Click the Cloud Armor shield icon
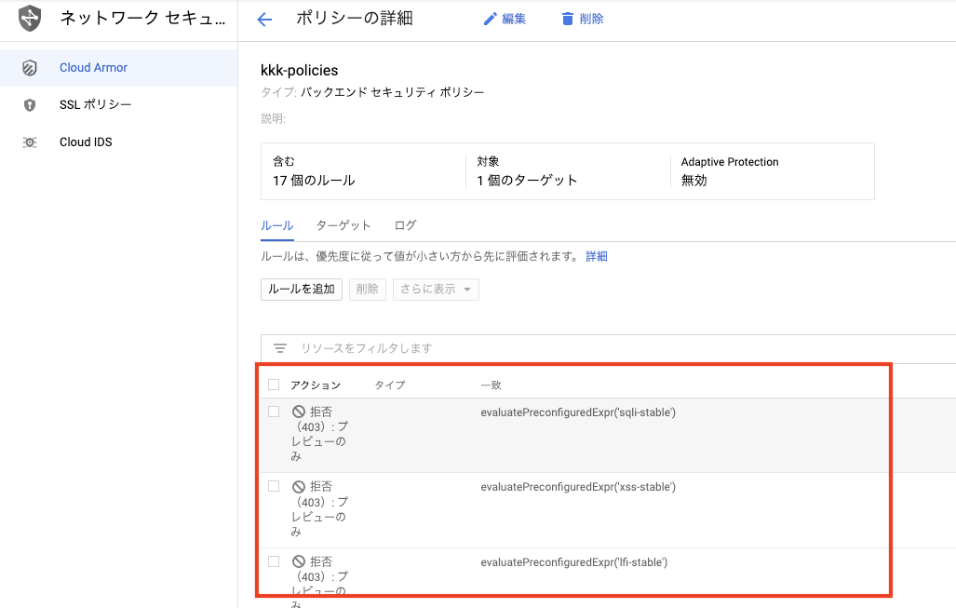The width and height of the screenshot is (956, 608). [29, 68]
